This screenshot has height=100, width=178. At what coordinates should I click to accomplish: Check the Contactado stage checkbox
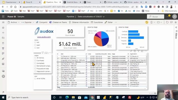click(35, 63)
